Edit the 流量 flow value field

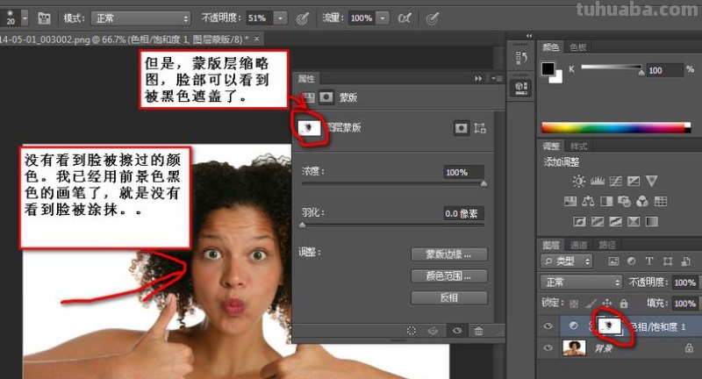362,18
